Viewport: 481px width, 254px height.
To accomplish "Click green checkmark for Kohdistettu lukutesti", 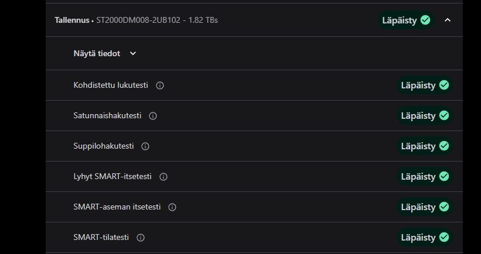I will (x=444, y=85).
